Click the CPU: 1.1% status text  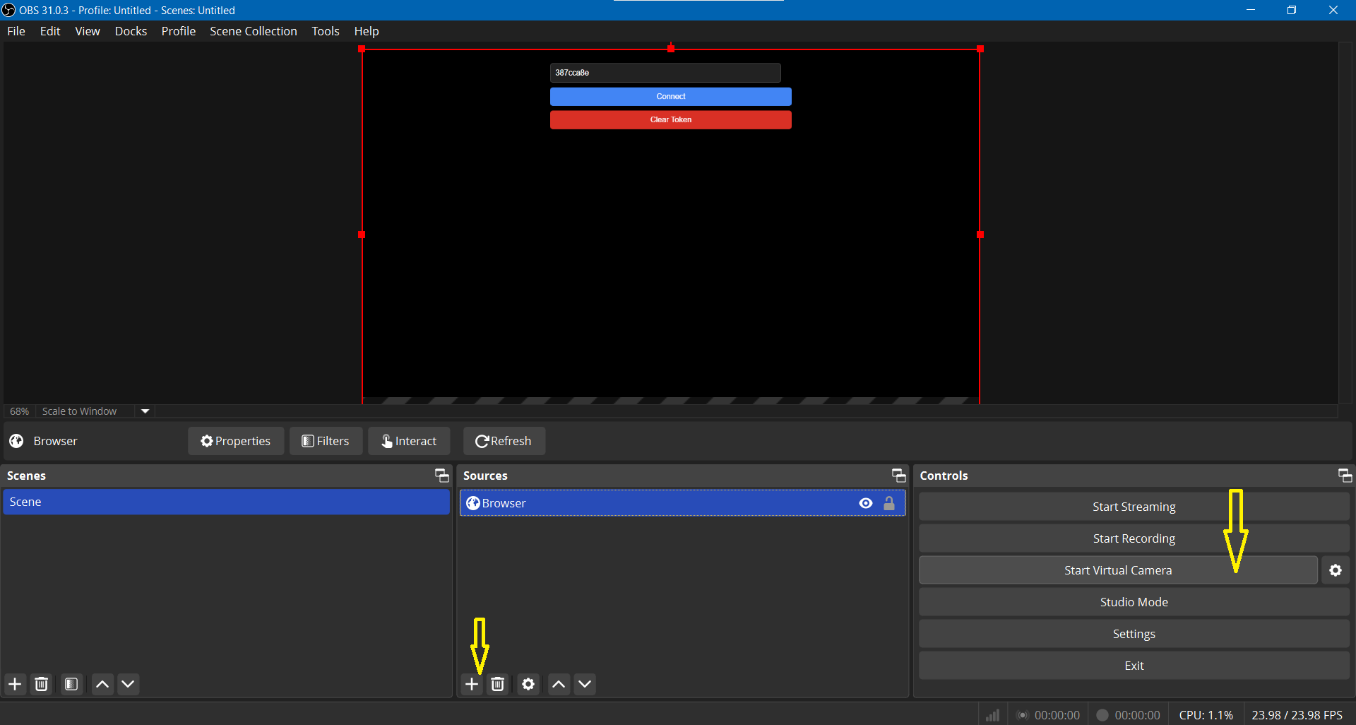1206,715
